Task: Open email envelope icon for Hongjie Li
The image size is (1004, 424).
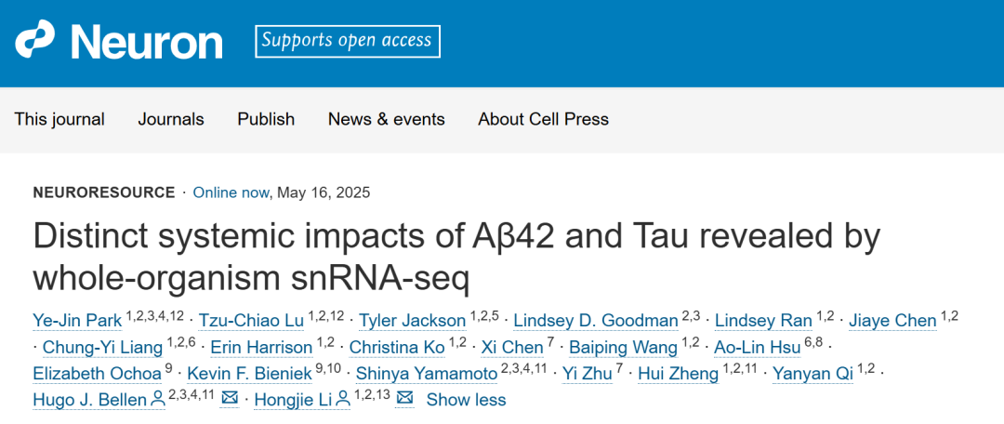Action: point(404,399)
